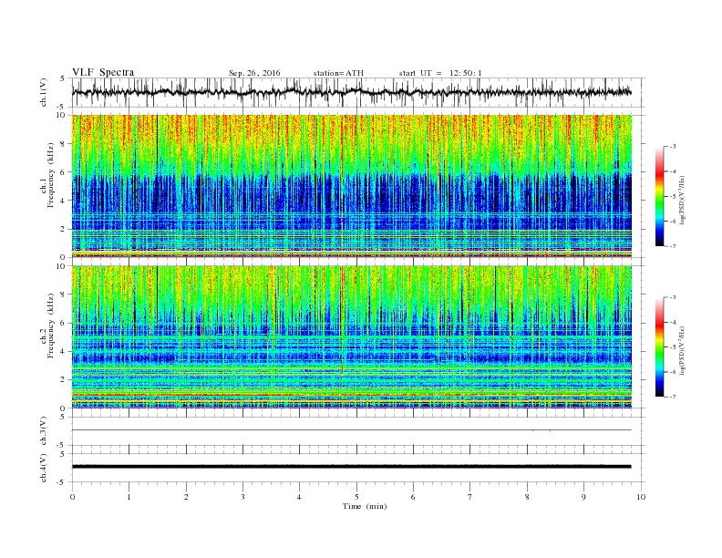This screenshot has width=722, height=558.
Task: Click the "VLF Spectra" plot title
Action: point(103,72)
